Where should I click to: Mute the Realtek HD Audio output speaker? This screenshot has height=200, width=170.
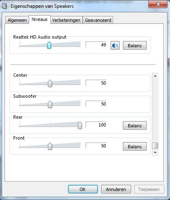[x=115, y=46]
